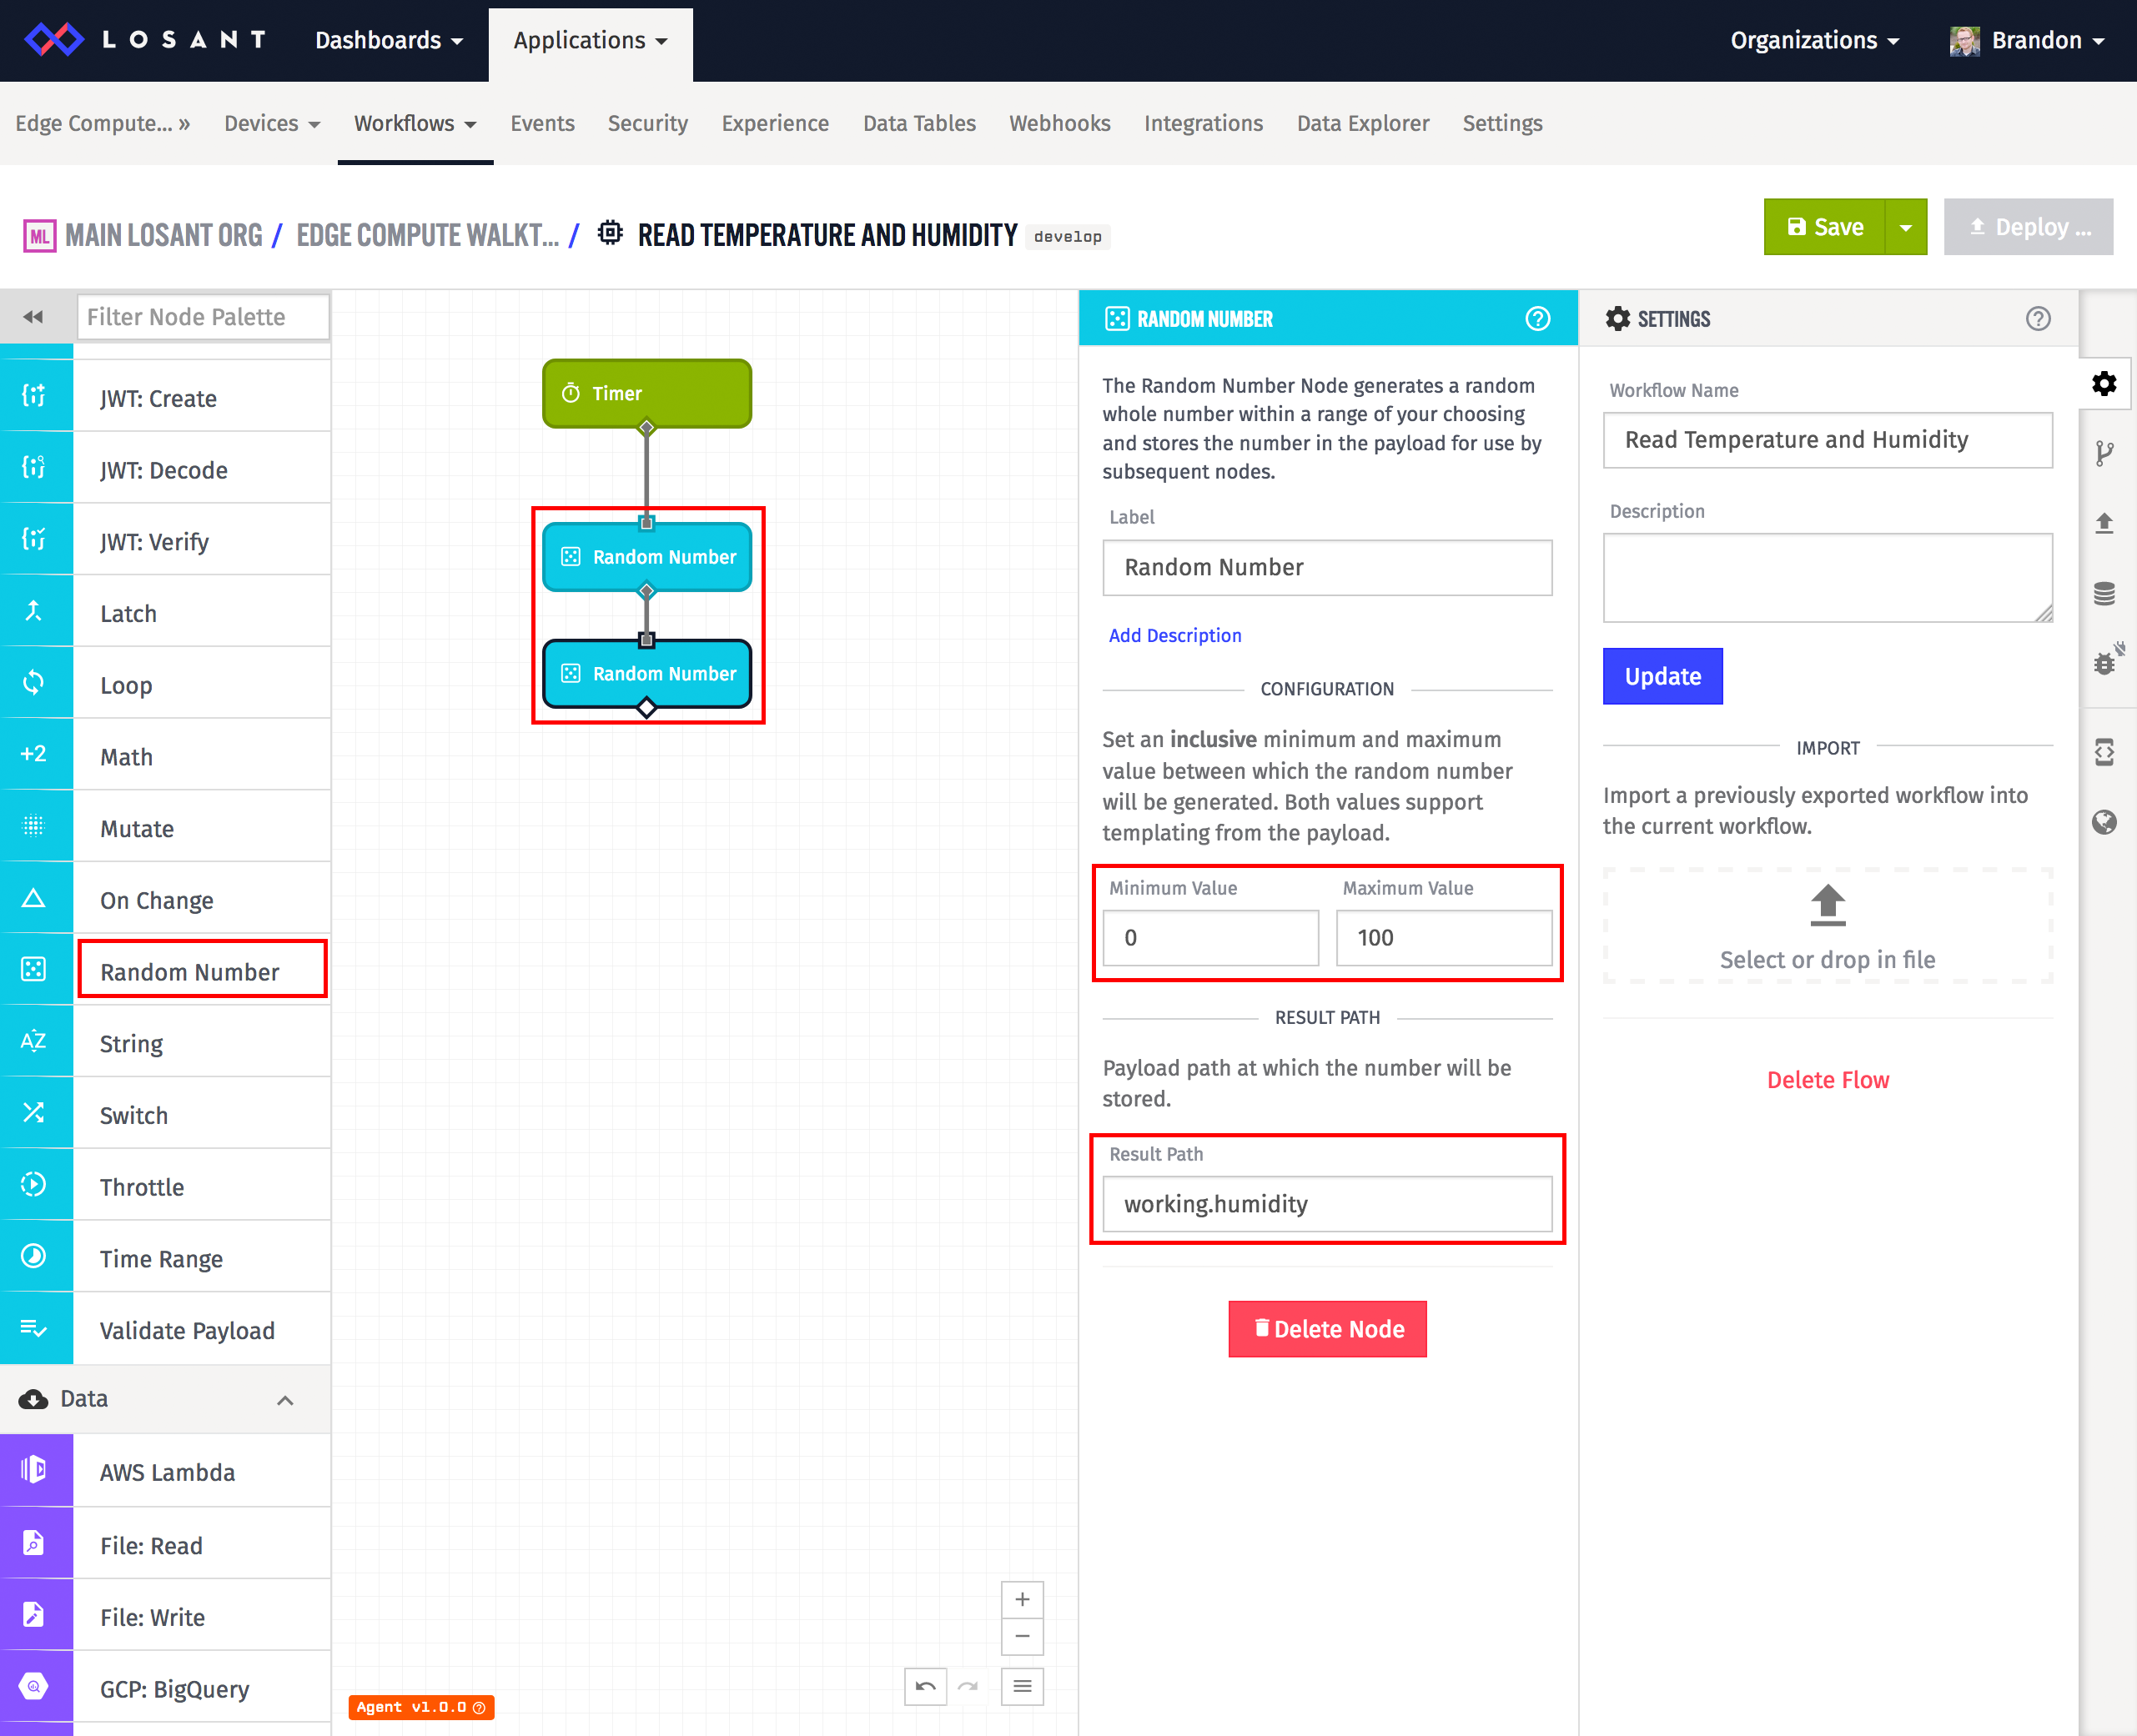Save the workflow
This screenshot has height=1736, width=2137.
pos(1824,227)
